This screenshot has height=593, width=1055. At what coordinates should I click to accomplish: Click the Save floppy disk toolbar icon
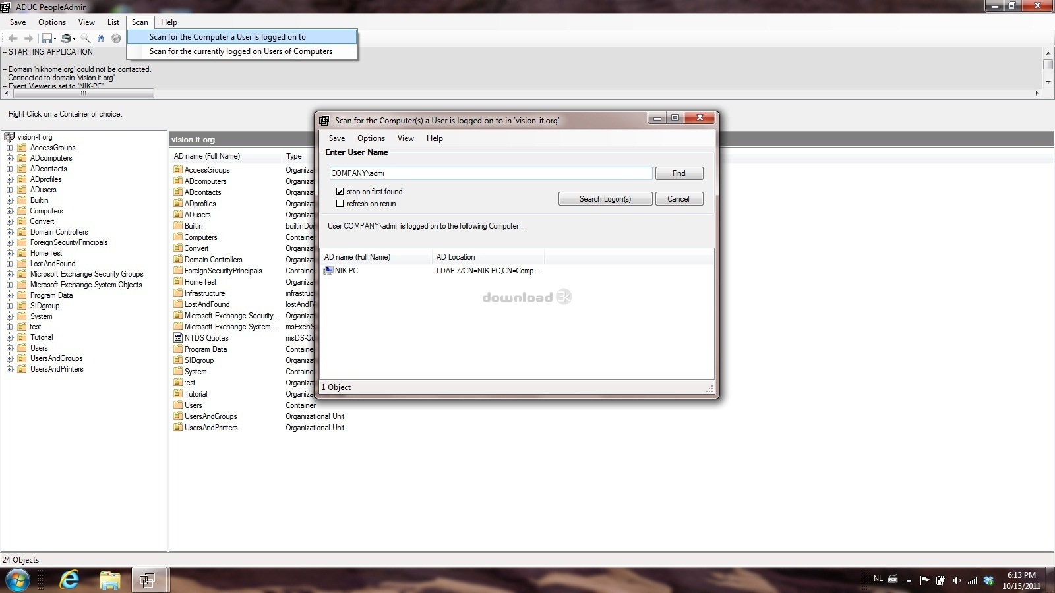point(46,38)
